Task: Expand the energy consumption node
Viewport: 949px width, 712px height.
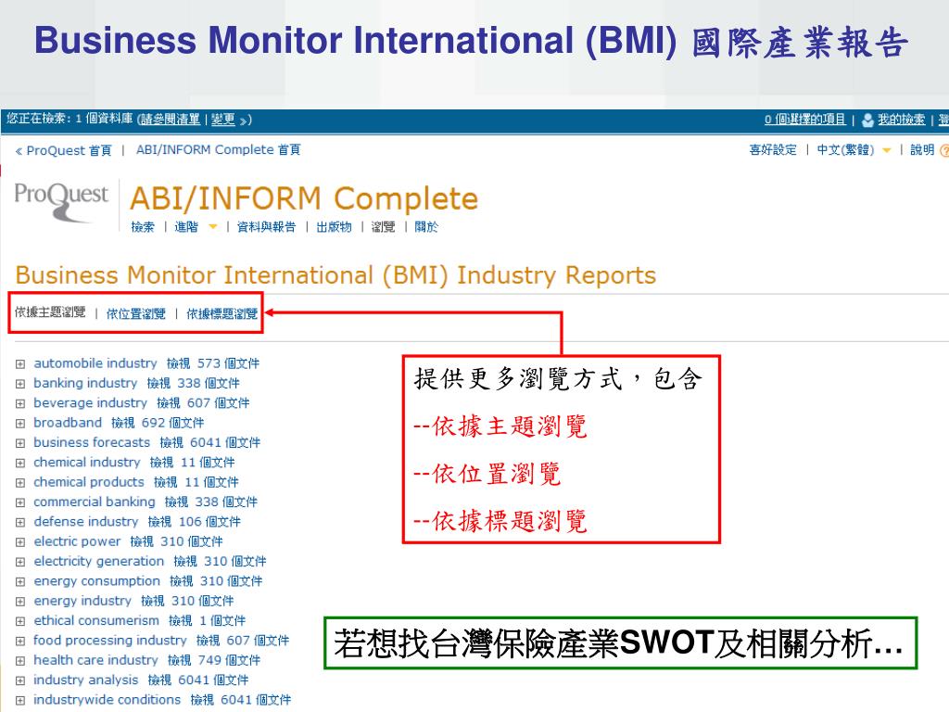Action: pos(20,582)
